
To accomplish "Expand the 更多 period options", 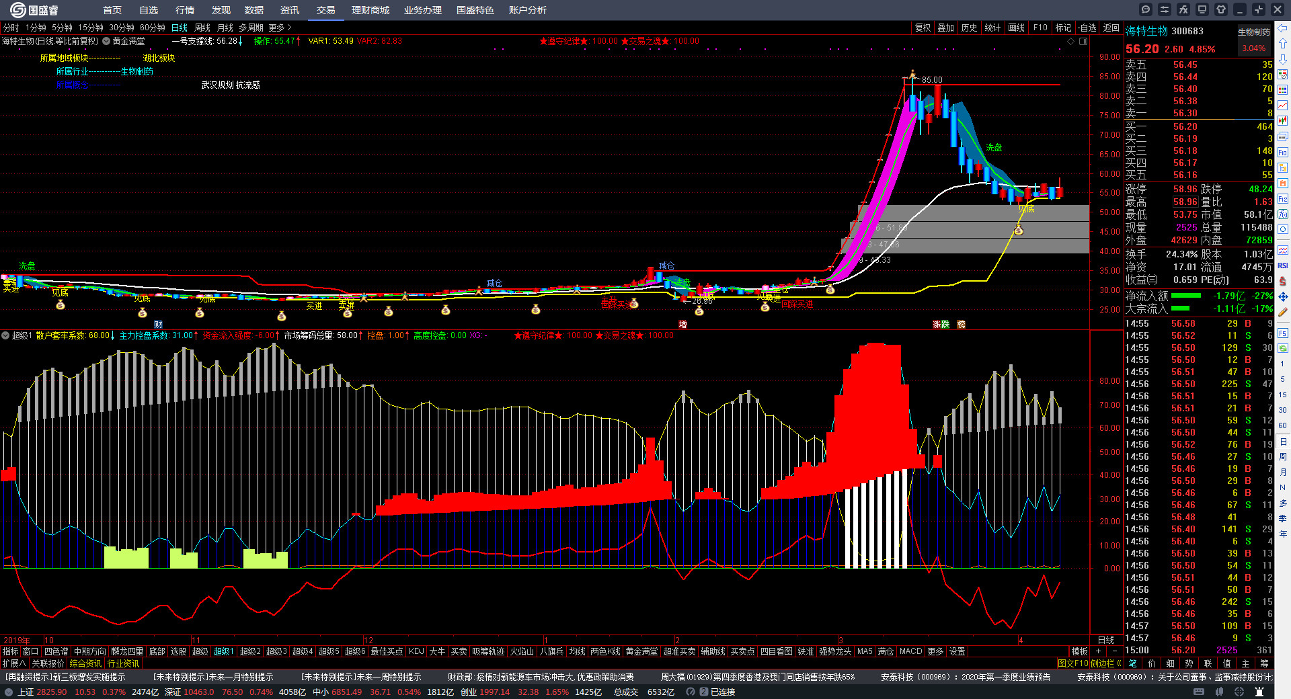I will click(x=280, y=28).
